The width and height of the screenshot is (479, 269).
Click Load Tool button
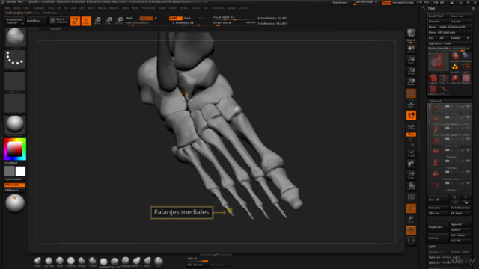[x=438, y=16]
